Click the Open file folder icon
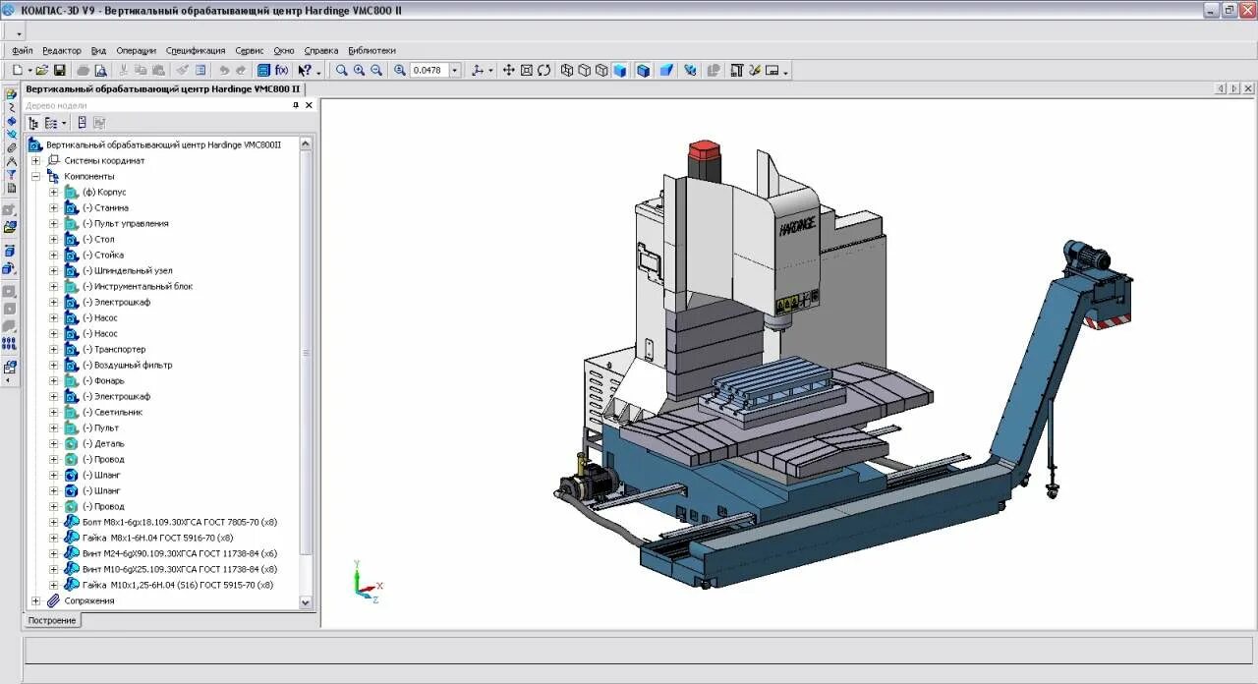1258x684 pixels. [x=42, y=70]
